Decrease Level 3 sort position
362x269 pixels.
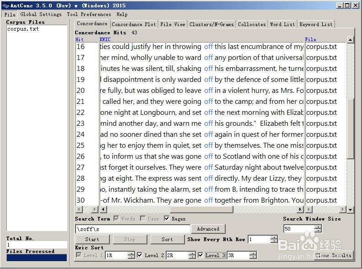tap(253, 257)
